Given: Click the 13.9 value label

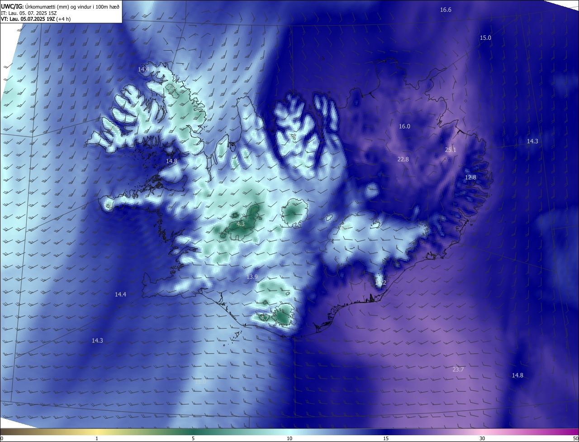Looking at the screenshot, I should [x=252, y=277].
